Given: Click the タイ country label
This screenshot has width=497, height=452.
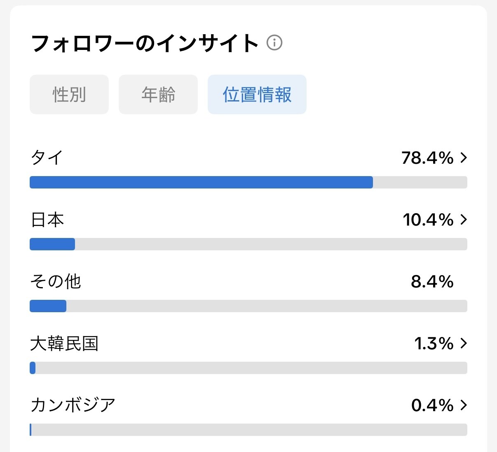Looking at the screenshot, I should [x=47, y=158].
